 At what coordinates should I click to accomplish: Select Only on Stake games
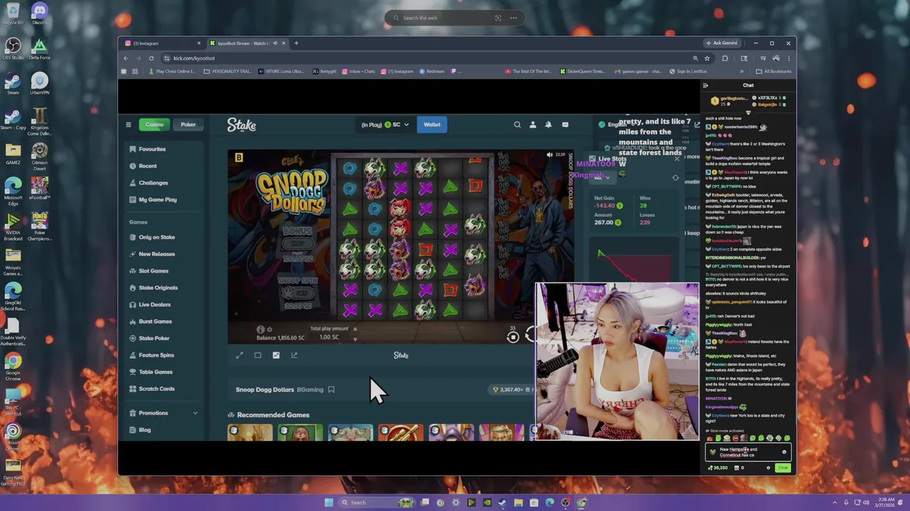(152, 237)
